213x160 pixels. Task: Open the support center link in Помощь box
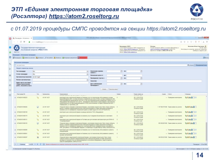[x=159, y=49]
